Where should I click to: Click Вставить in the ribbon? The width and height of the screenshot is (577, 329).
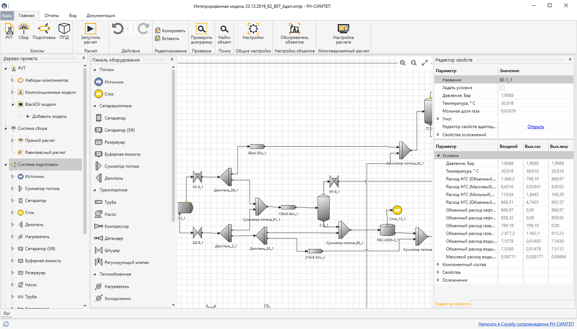click(x=167, y=39)
